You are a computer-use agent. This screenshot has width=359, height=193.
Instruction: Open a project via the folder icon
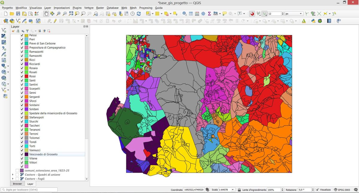(x=12, y=14)
